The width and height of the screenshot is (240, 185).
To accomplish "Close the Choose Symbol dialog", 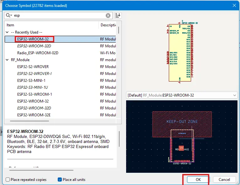I will pos(234,6).
